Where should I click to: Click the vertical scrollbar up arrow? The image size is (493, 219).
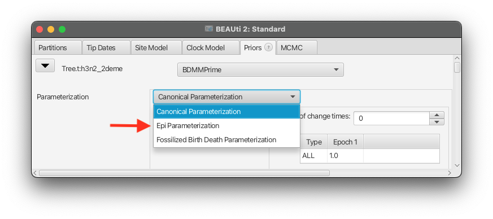pos(457,58)
